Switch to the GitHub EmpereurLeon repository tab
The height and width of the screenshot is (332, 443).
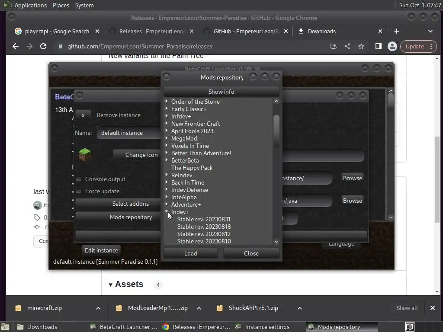pos(246,31)
